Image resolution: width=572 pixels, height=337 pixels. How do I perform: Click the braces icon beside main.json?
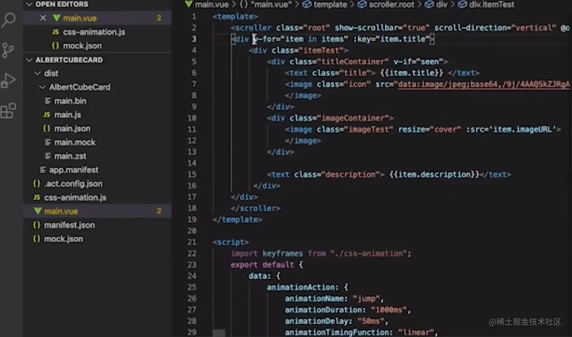[x=47, y=129]
